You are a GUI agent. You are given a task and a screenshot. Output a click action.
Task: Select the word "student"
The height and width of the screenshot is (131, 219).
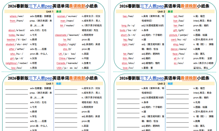click(x=10, y=44)
